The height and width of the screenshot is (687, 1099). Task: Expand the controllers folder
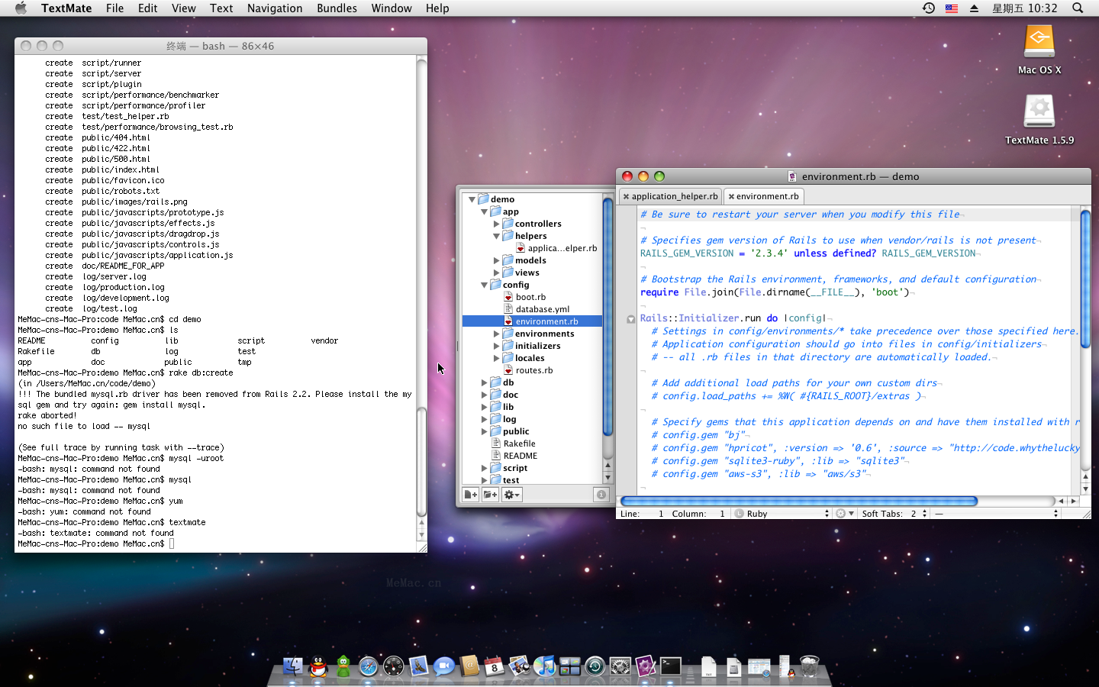click(496, 224)
